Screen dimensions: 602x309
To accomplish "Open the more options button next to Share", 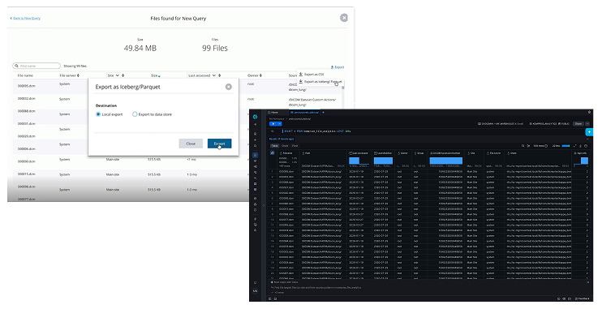I will coord(587,123).
